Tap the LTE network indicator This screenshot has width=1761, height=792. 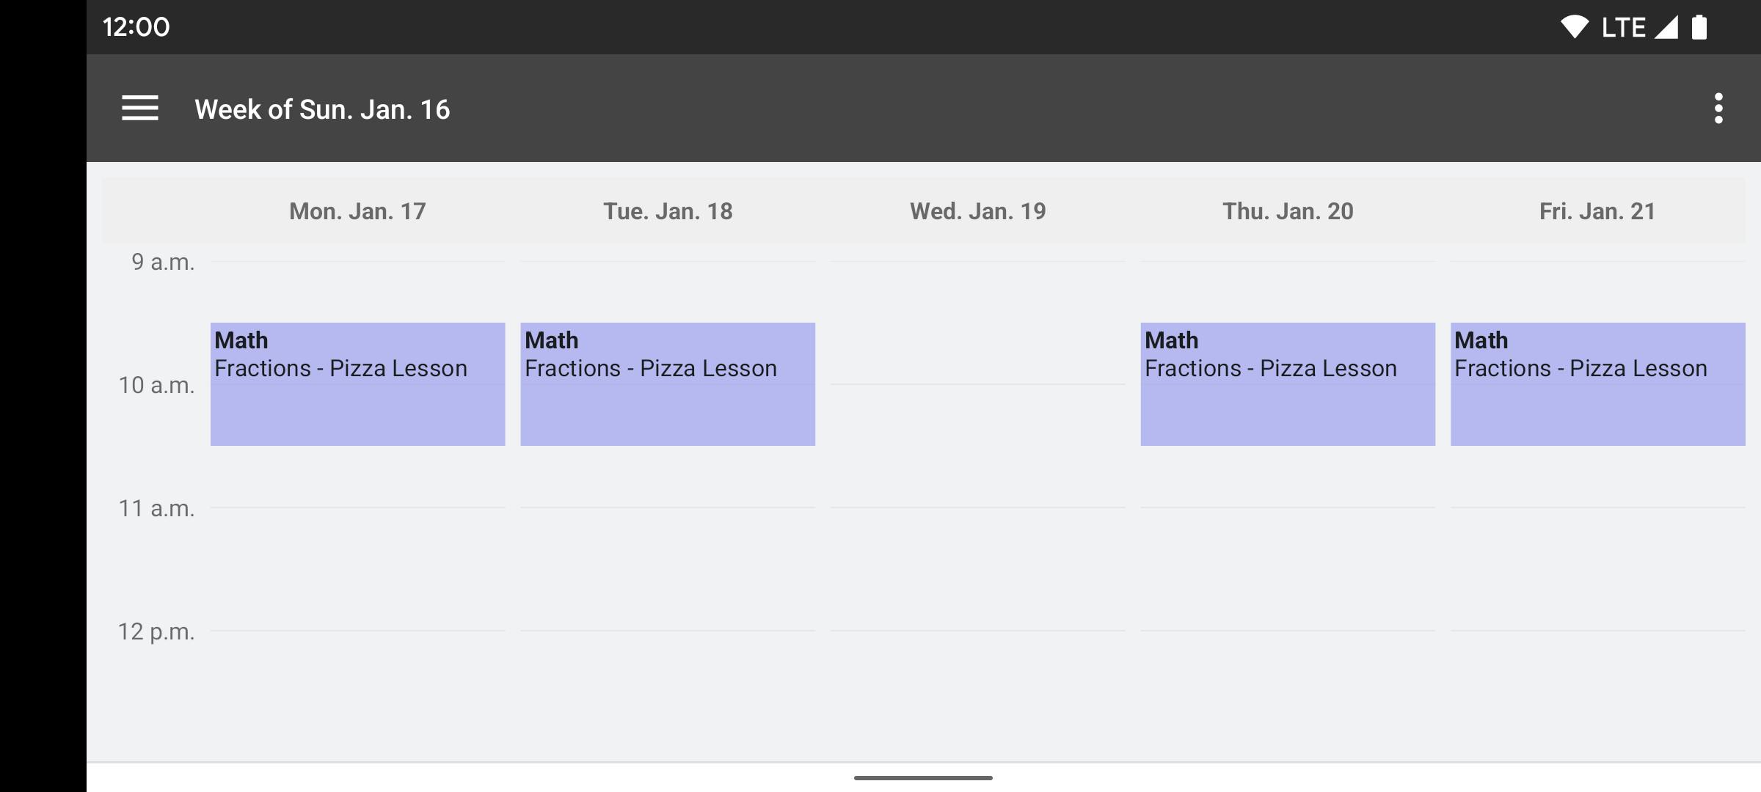coord(1623,28)
